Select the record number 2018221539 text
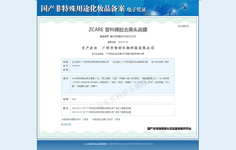 [x=130, y=36]
